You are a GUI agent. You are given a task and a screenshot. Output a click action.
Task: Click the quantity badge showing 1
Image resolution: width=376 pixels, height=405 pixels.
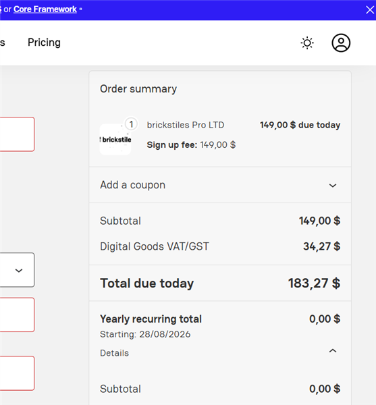131,124
